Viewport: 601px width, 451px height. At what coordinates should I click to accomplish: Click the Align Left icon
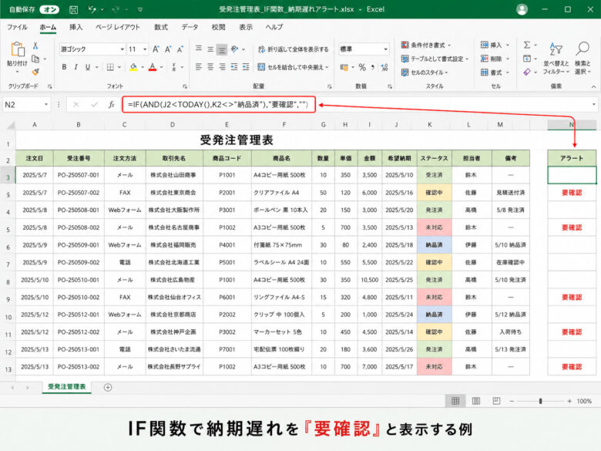198,67
